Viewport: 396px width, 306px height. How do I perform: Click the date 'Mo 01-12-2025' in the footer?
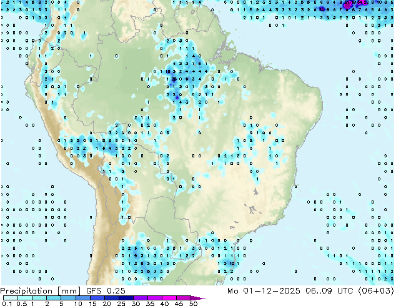pos(264,291)
